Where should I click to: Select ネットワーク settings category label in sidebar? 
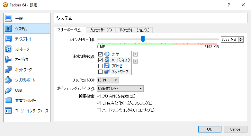click(23, 70)
